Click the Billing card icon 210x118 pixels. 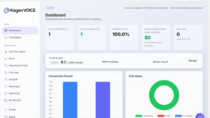[6, 117]
